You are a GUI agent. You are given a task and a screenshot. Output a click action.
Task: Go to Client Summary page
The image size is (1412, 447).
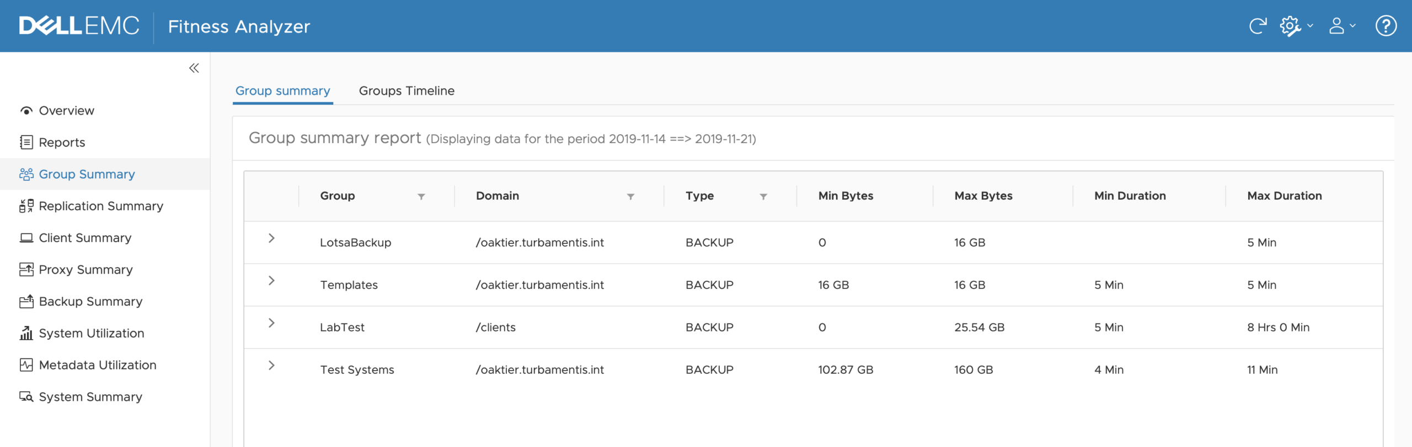click(x=85, y=238)
